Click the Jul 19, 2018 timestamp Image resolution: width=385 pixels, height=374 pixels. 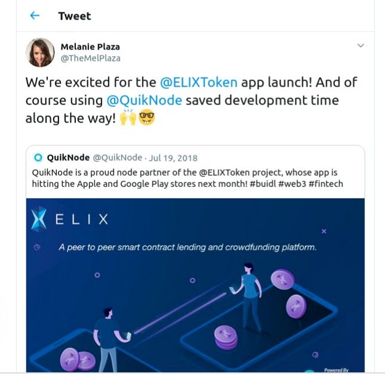coord(173,158)
